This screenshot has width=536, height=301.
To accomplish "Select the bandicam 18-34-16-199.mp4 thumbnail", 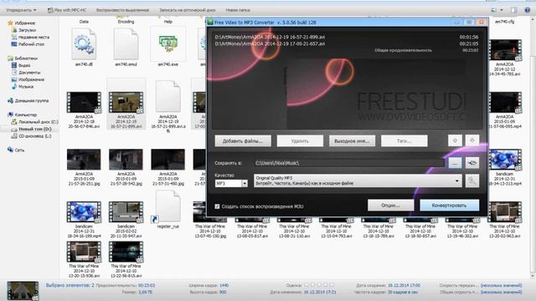I will pyautogui.click(x=84, y=212).
